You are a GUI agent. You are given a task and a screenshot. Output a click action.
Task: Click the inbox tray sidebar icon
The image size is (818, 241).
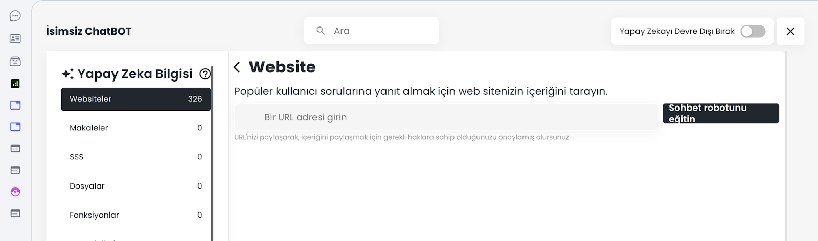coord(15,61)
